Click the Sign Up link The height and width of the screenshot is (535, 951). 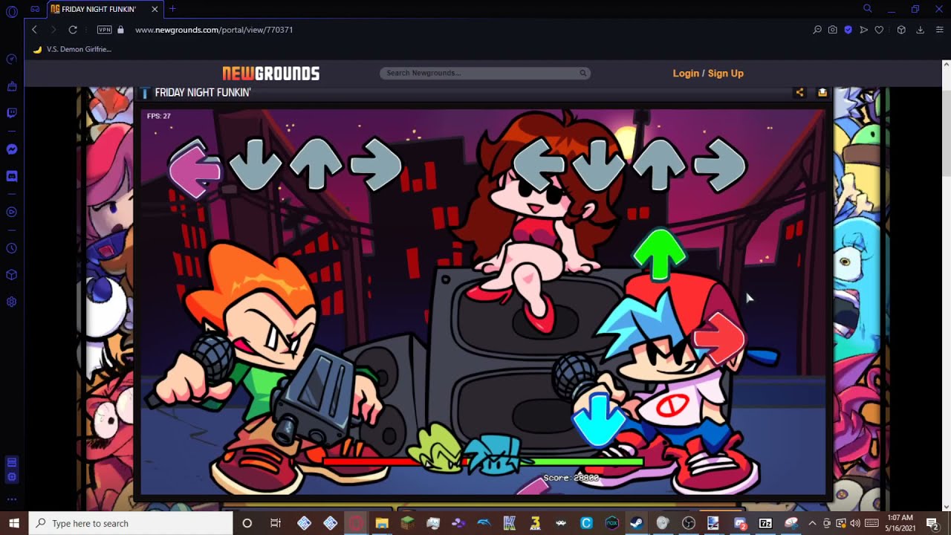pyautogui.click(x=725, y=74)
